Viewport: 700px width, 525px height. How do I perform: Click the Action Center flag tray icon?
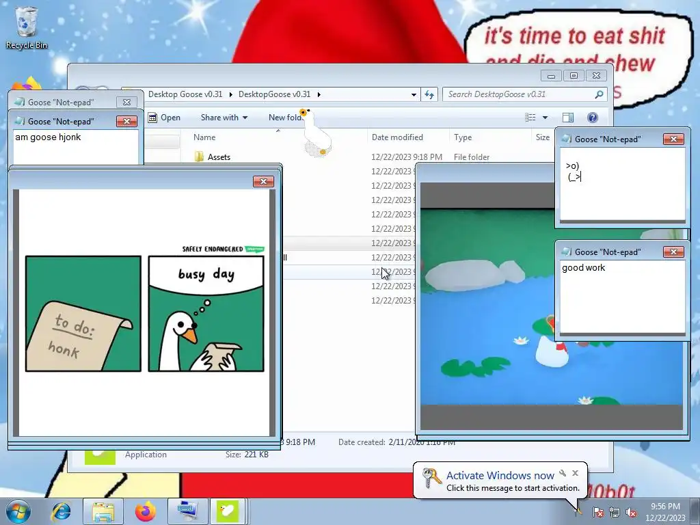[598, 513]
